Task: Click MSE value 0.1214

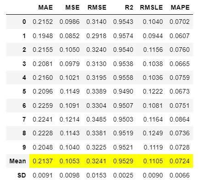Action: tap(70, 119)
